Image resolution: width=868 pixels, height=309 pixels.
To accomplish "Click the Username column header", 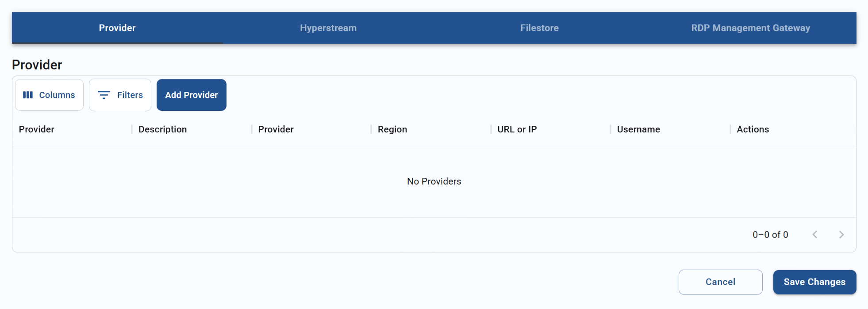I will (638, 129).
